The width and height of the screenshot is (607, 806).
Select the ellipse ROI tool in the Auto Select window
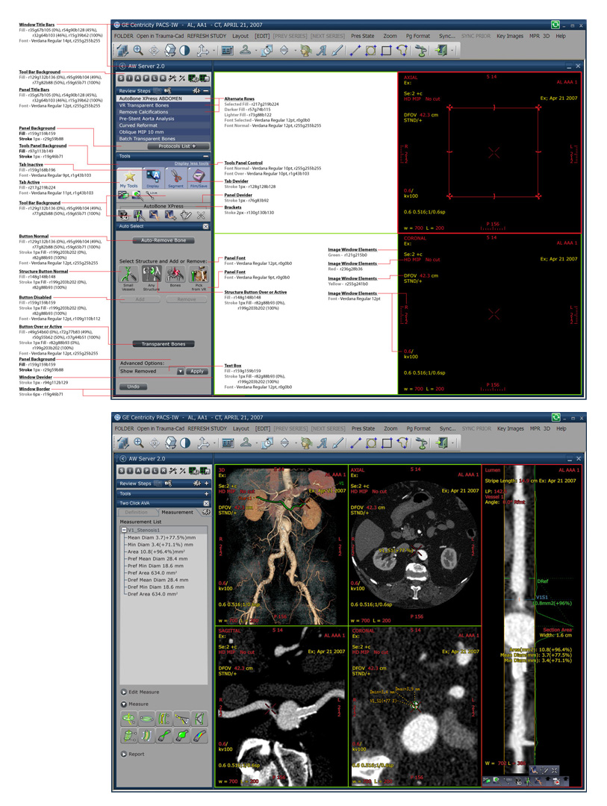[370, 50]
